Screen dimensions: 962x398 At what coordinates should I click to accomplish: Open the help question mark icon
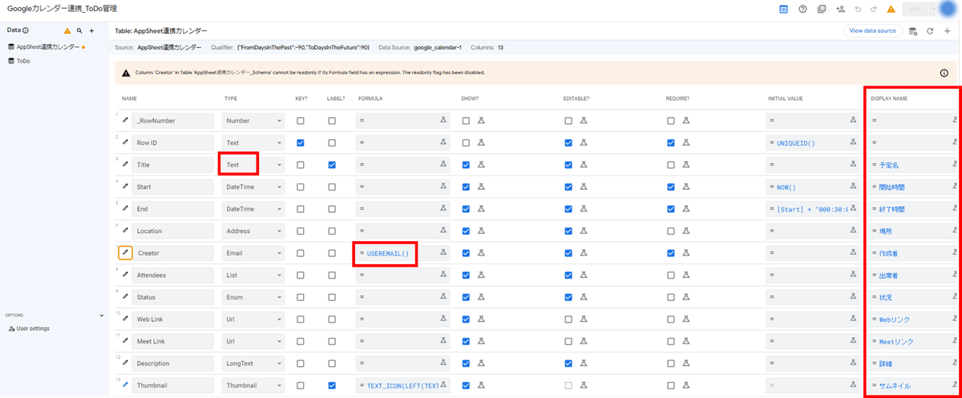point(802,9)
